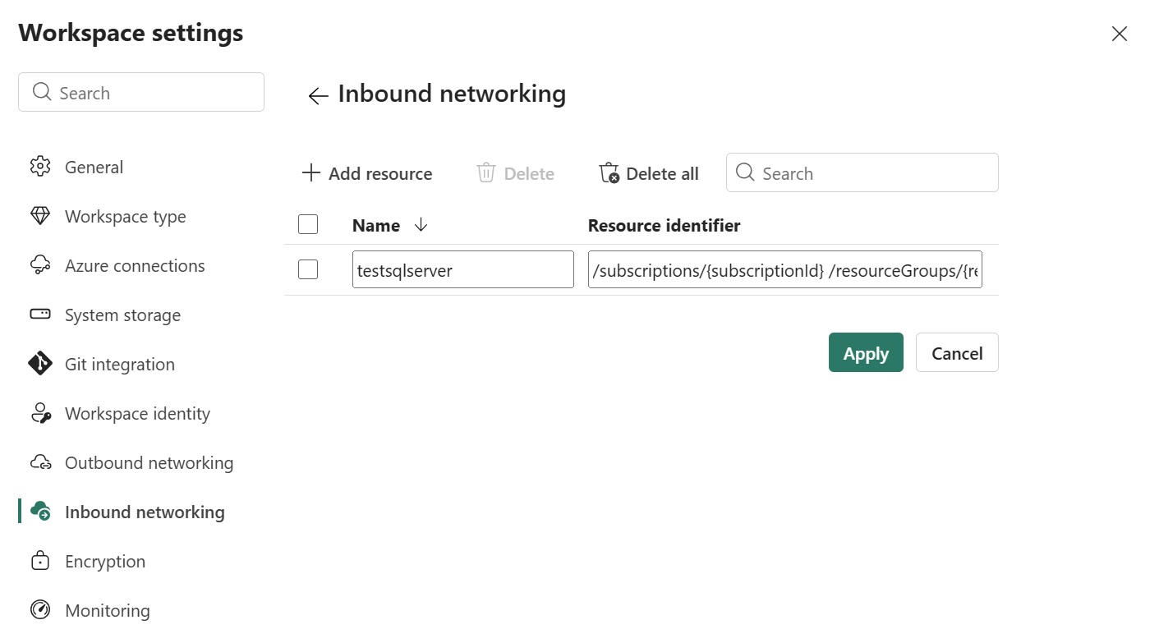Toggle the select-all checkbox in header

pos(308,224)
